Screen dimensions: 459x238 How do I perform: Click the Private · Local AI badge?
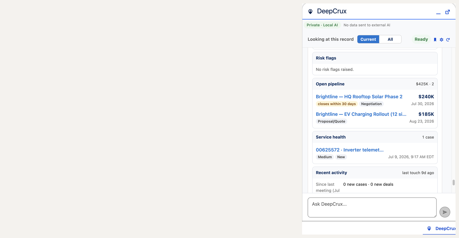[322, 25]
